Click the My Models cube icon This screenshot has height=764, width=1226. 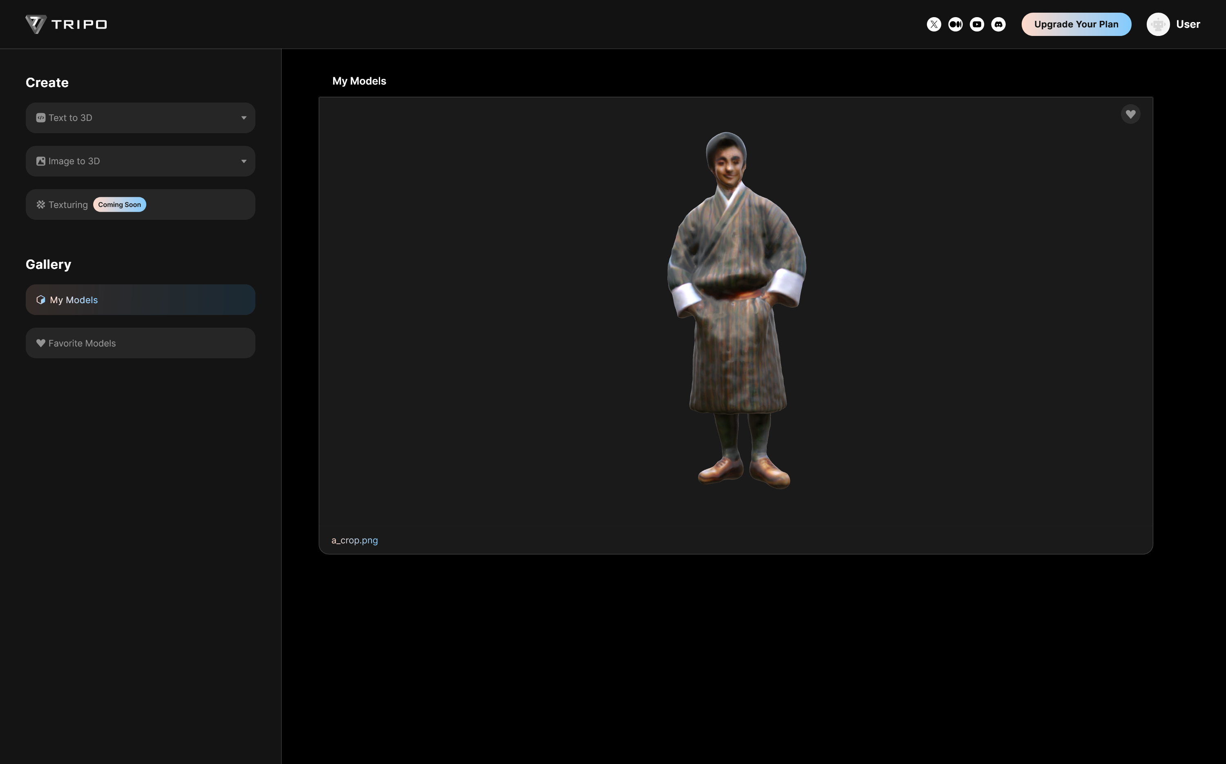click(x=41, y=299)
